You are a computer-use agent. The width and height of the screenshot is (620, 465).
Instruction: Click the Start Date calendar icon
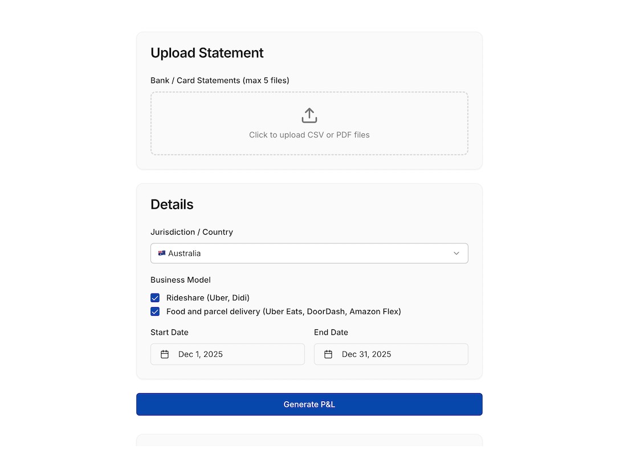(x=165, y=354)
